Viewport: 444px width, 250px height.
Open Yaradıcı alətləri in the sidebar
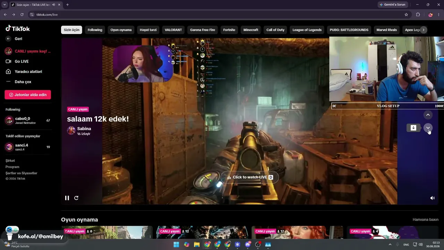point(28,72)
